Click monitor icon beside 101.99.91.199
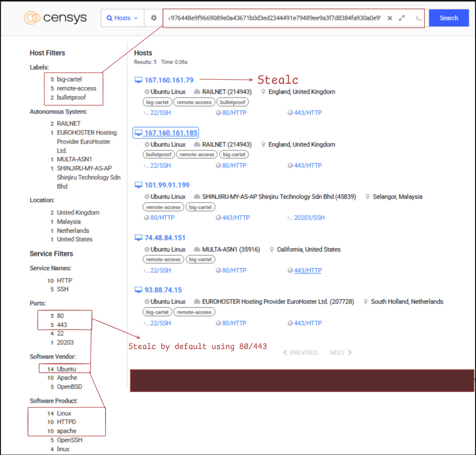Image resolution: width=476 pixels, height=455 pixels. coord(139,185)
